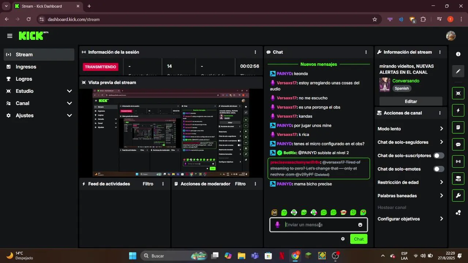Open File Explorer from the taskbar
468x263 pixels.
click(x=241, y=256)
